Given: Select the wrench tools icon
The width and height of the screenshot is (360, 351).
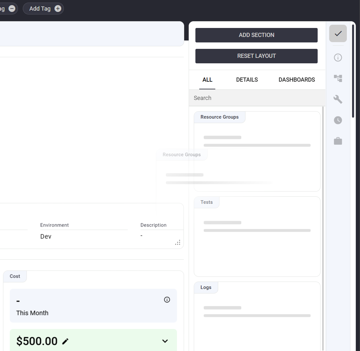Looking at the screenshot, I should (x=338, y=99).
